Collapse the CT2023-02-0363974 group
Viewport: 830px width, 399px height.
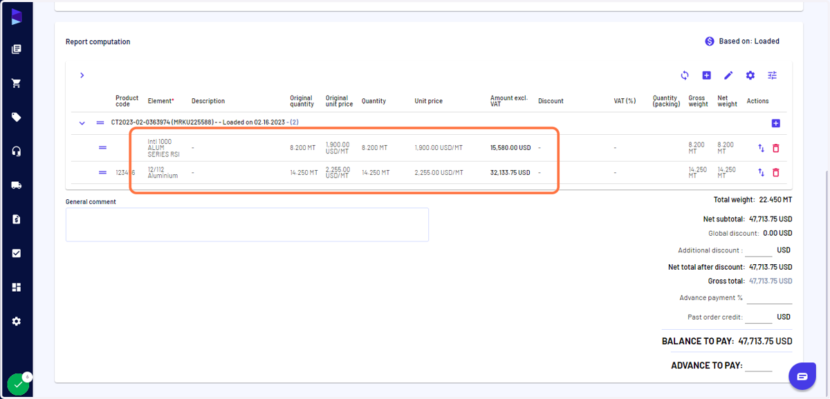[x=82, y=123]
